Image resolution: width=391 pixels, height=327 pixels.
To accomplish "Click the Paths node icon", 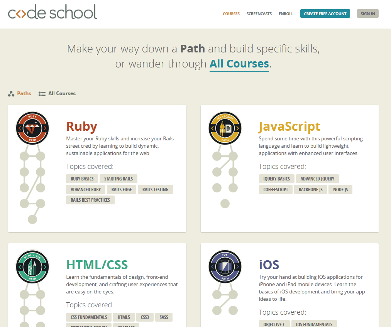I will (x=11, y=94).
